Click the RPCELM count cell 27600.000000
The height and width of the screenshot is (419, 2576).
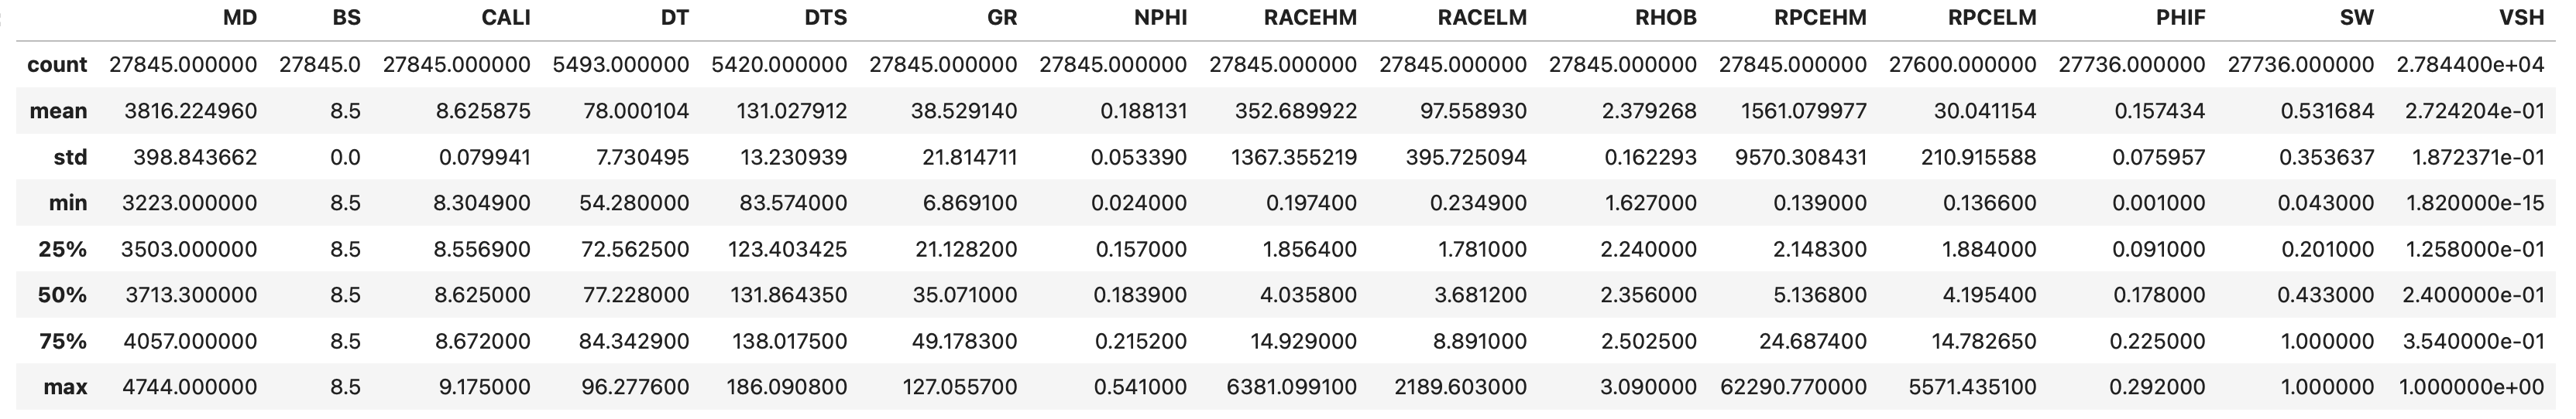1962,65
